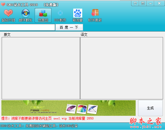Click the 译文 label
Viewport: 165px width, 130px height.
[84, 35]
